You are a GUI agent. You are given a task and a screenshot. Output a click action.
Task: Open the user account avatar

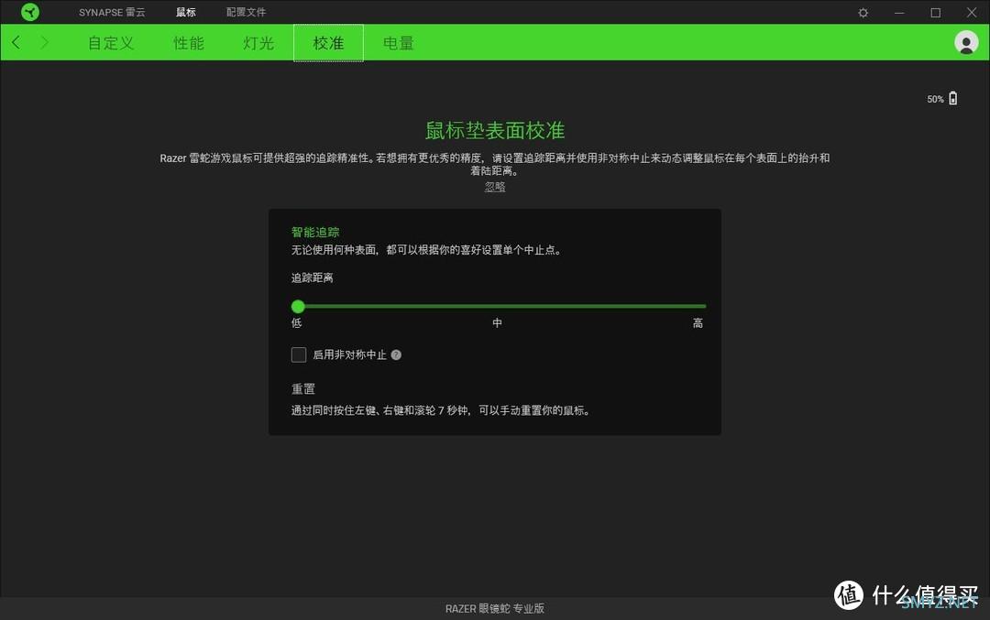point(966,42)
